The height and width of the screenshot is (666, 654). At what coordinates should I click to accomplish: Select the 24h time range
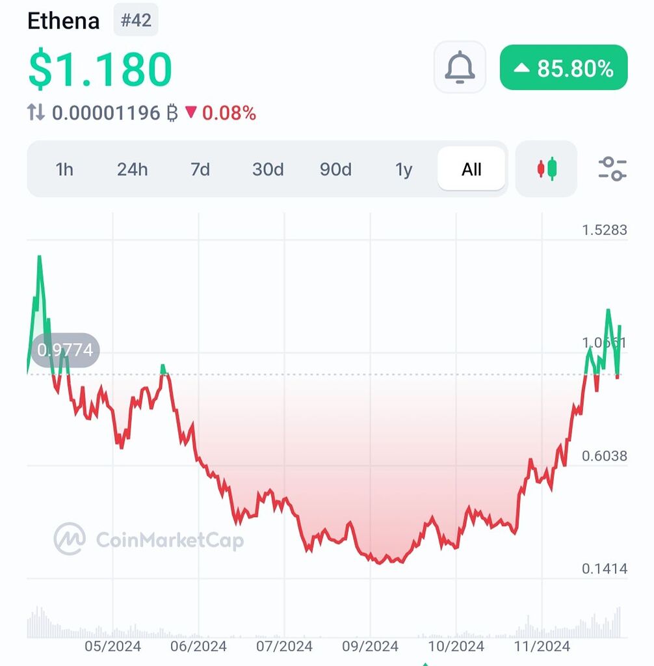pyautogui.click(x=133, y=169)
